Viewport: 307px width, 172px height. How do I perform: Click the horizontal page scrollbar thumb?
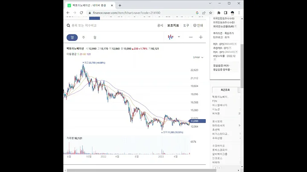click(x=142, y=170)
